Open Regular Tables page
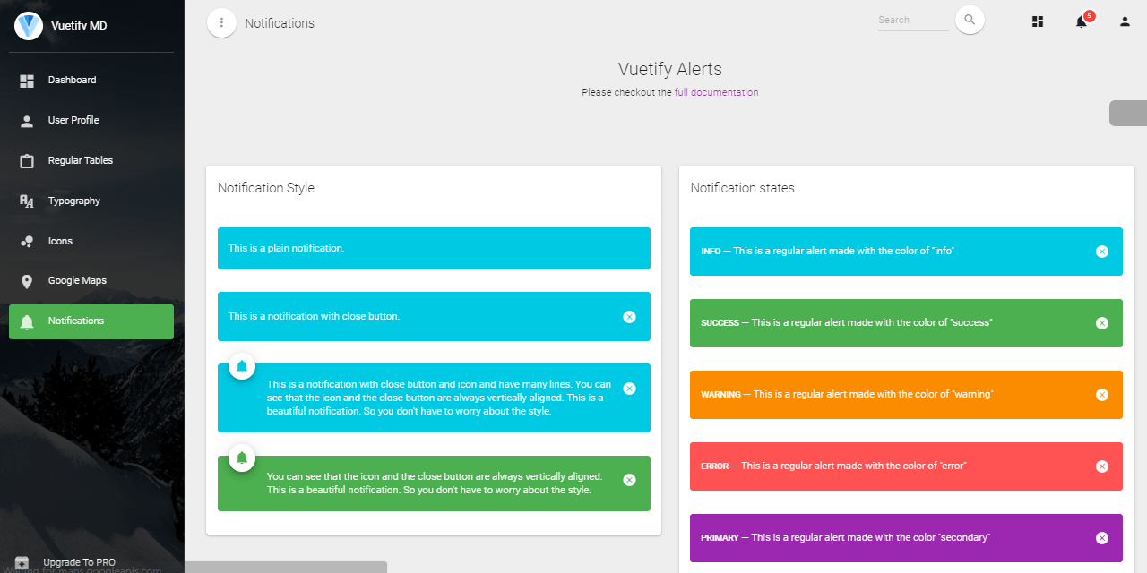 [x=91, y=161]
